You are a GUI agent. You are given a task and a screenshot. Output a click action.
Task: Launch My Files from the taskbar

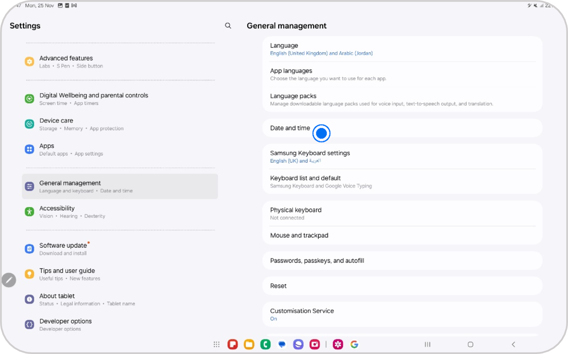click(x=249, y=344)
